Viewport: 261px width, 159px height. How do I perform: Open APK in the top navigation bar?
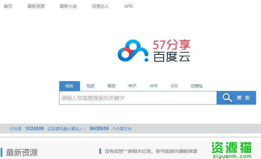[x=128, y=6]
